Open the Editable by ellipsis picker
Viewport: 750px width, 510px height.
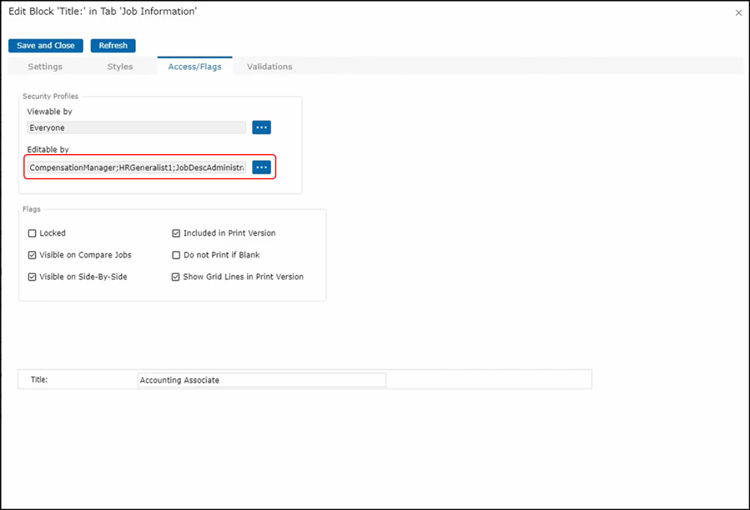coord(262,167)
